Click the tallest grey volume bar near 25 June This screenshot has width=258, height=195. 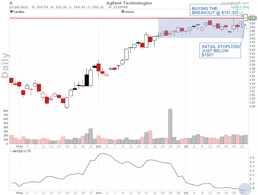pyautogui.click(x=170, y=126)
